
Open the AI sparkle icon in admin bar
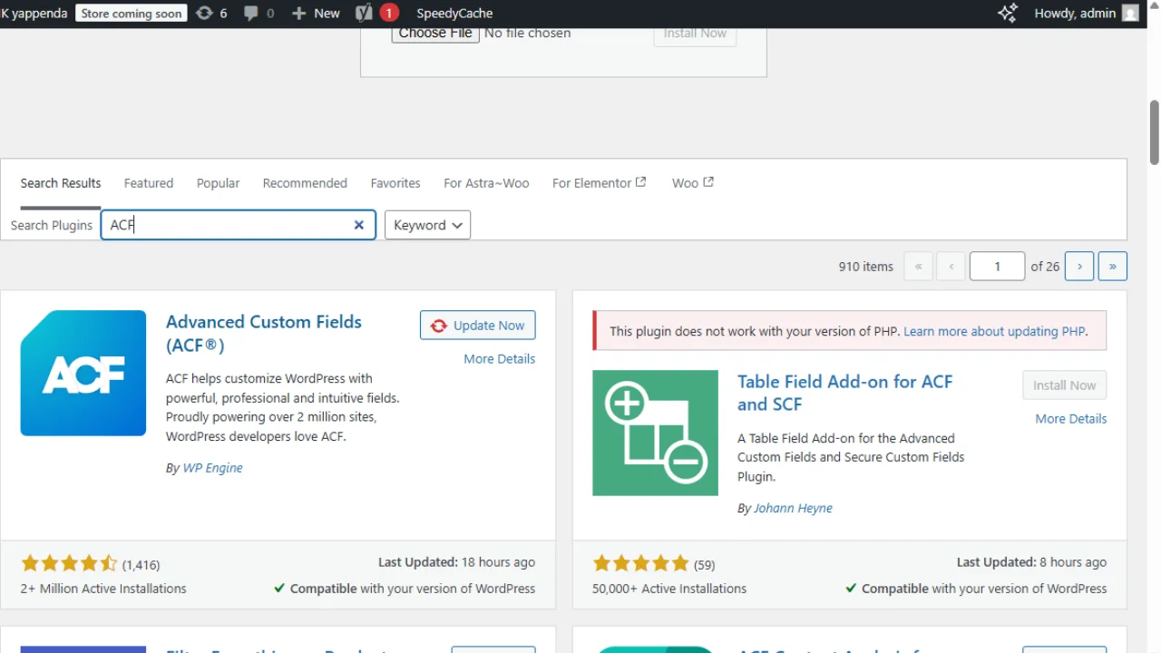1007,14
